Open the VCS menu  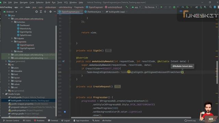pyautogui.click(x=66, y=2)
